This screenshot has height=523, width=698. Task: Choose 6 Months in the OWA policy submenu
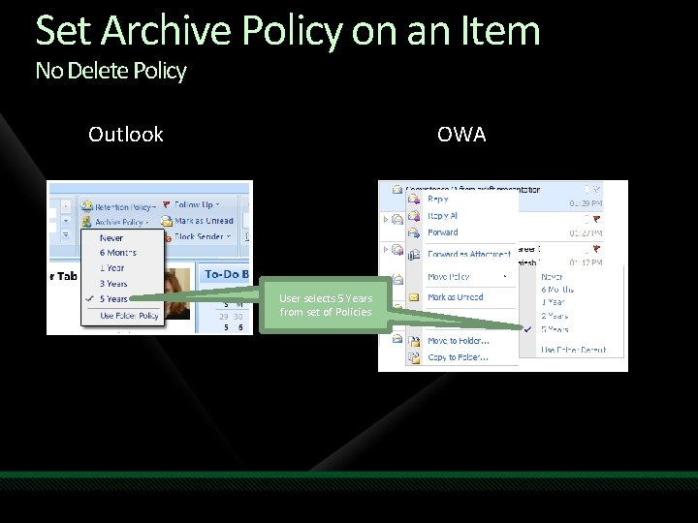pos(557,290)
